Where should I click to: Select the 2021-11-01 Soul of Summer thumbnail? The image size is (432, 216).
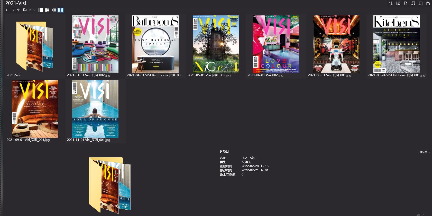point(95,109)
